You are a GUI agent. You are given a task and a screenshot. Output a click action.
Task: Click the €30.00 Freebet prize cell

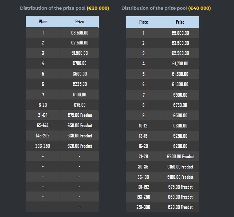pyautogui.click(x=80, y=136)
